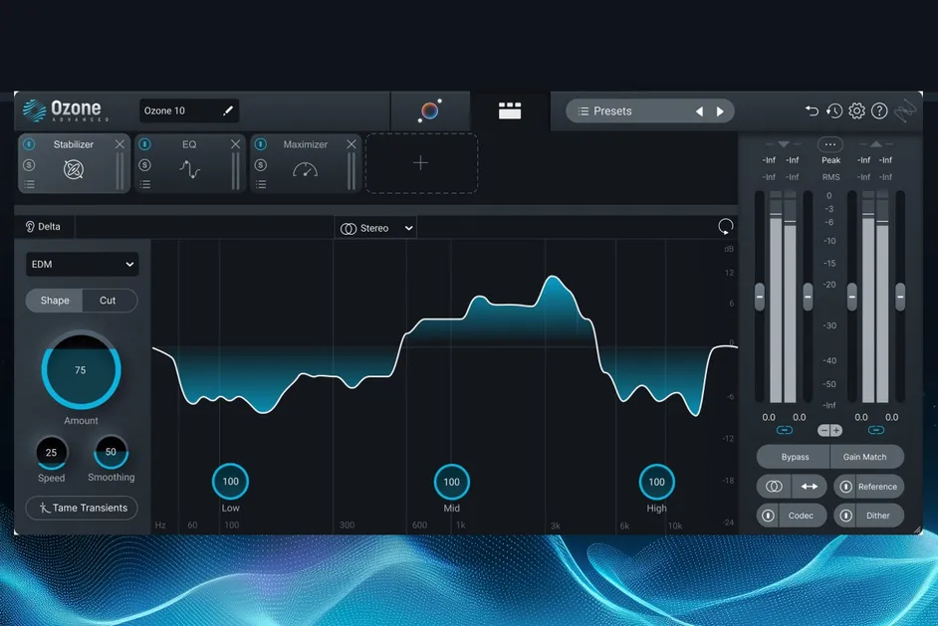The image size is (938, 626).
Task: Click the swap channels double arrow icon
Action: [x=810, y=486]
